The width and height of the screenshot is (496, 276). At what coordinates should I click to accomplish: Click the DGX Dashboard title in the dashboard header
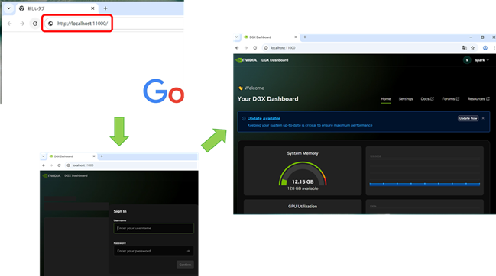(x=274, y=60)
